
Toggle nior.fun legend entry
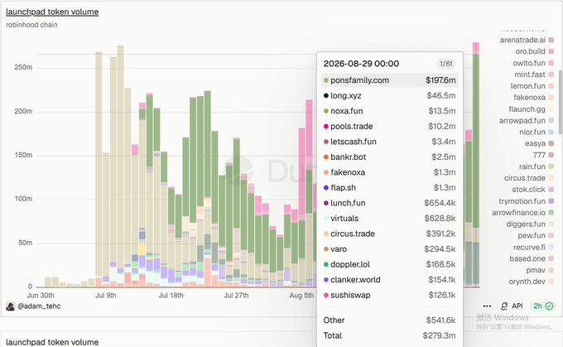pyautogui.click(x=536, y=132)
